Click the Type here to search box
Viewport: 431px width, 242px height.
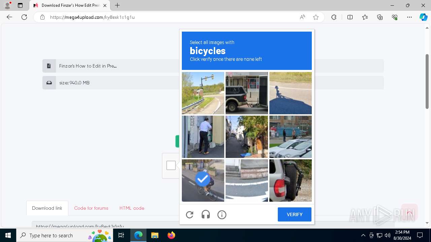coord(65,235)
